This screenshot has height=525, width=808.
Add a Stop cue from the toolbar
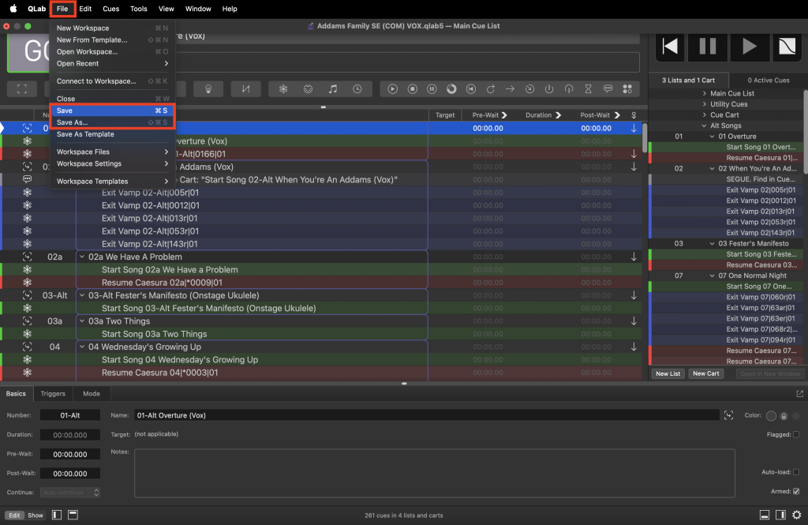pos(412,89)
